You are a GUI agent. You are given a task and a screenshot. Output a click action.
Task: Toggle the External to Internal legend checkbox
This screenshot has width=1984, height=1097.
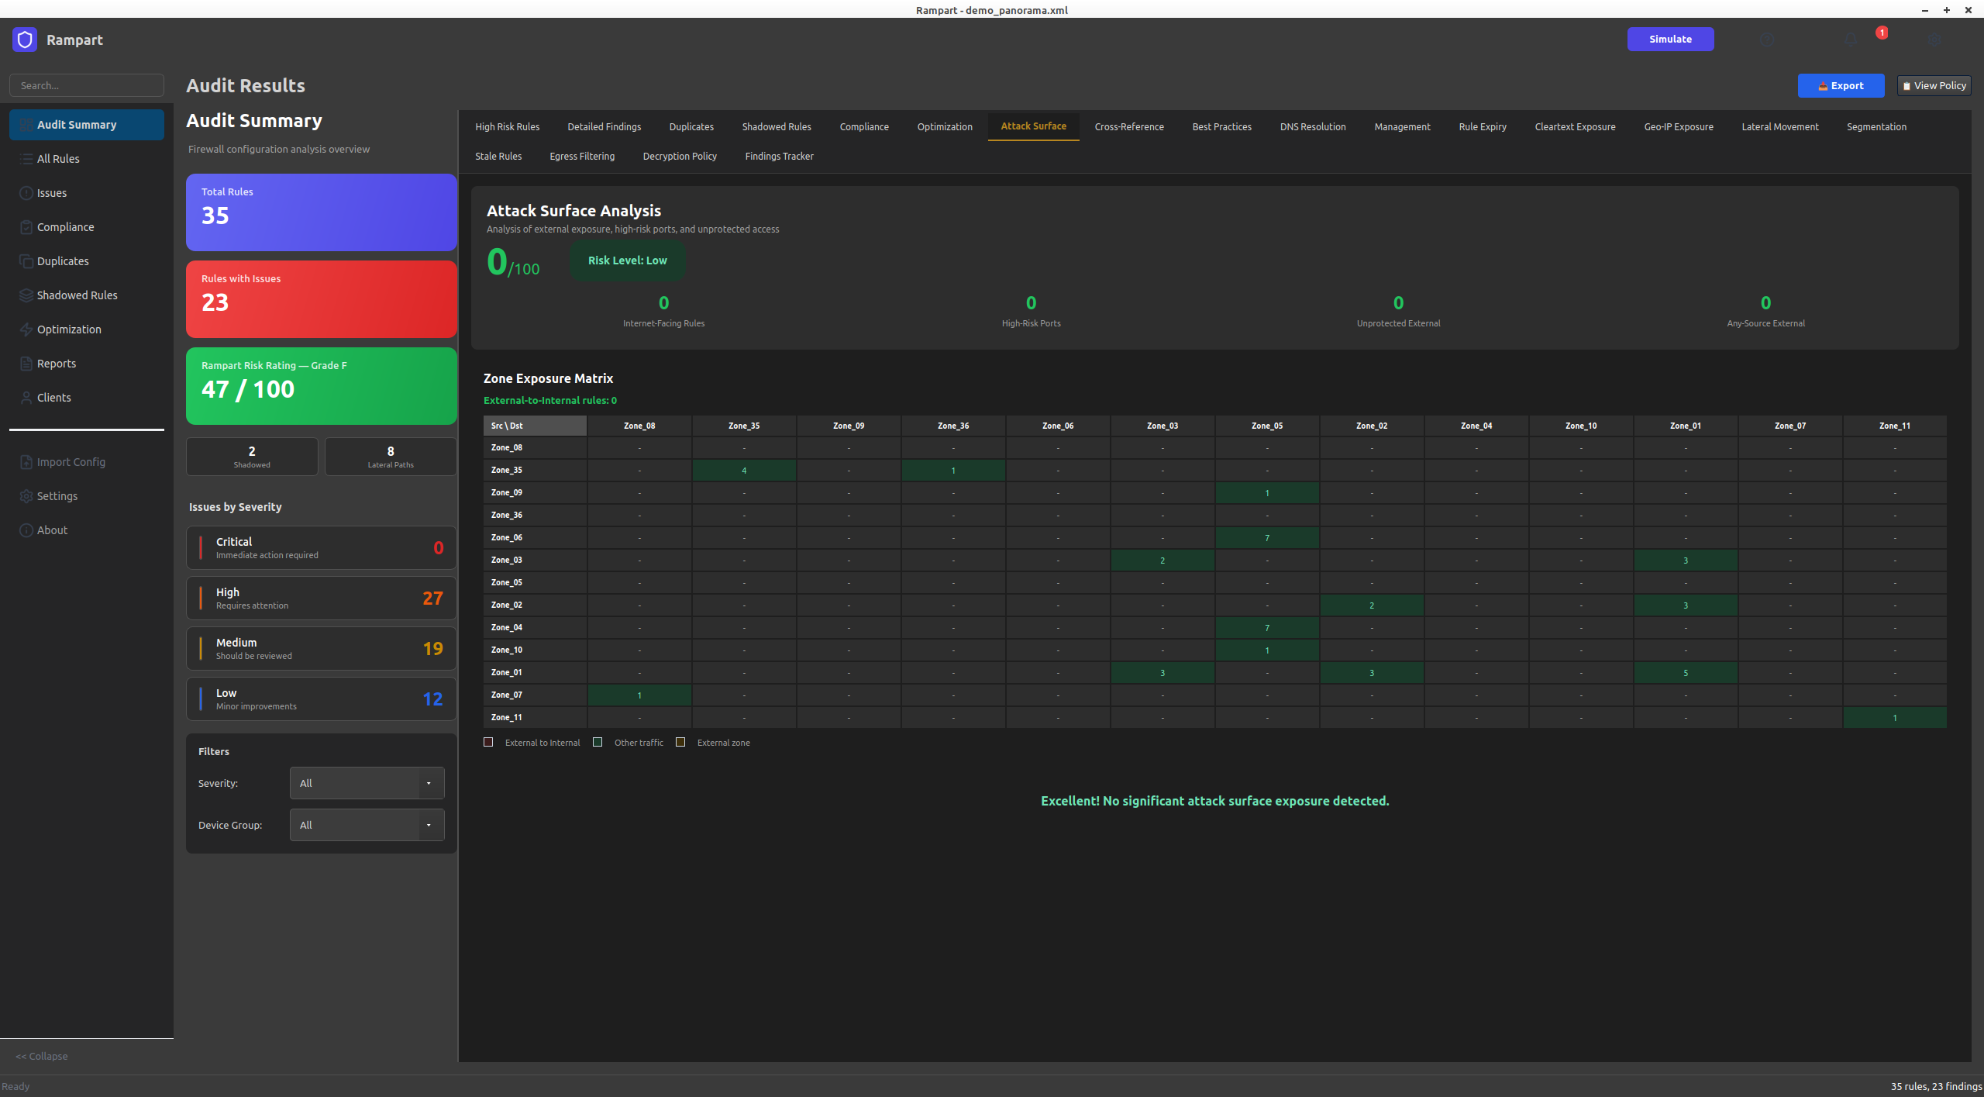tap(488, 742)
